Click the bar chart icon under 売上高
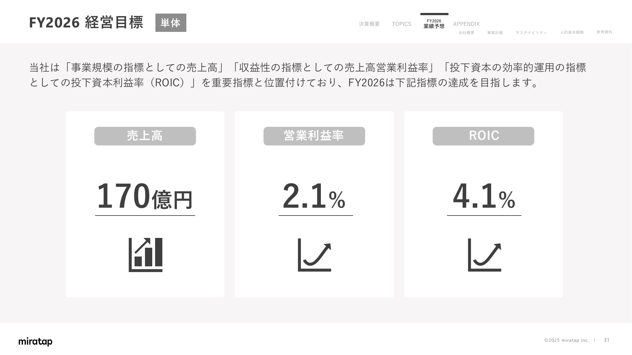 145,255
